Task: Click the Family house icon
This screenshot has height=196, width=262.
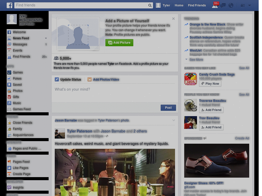Action: (9, 129)
